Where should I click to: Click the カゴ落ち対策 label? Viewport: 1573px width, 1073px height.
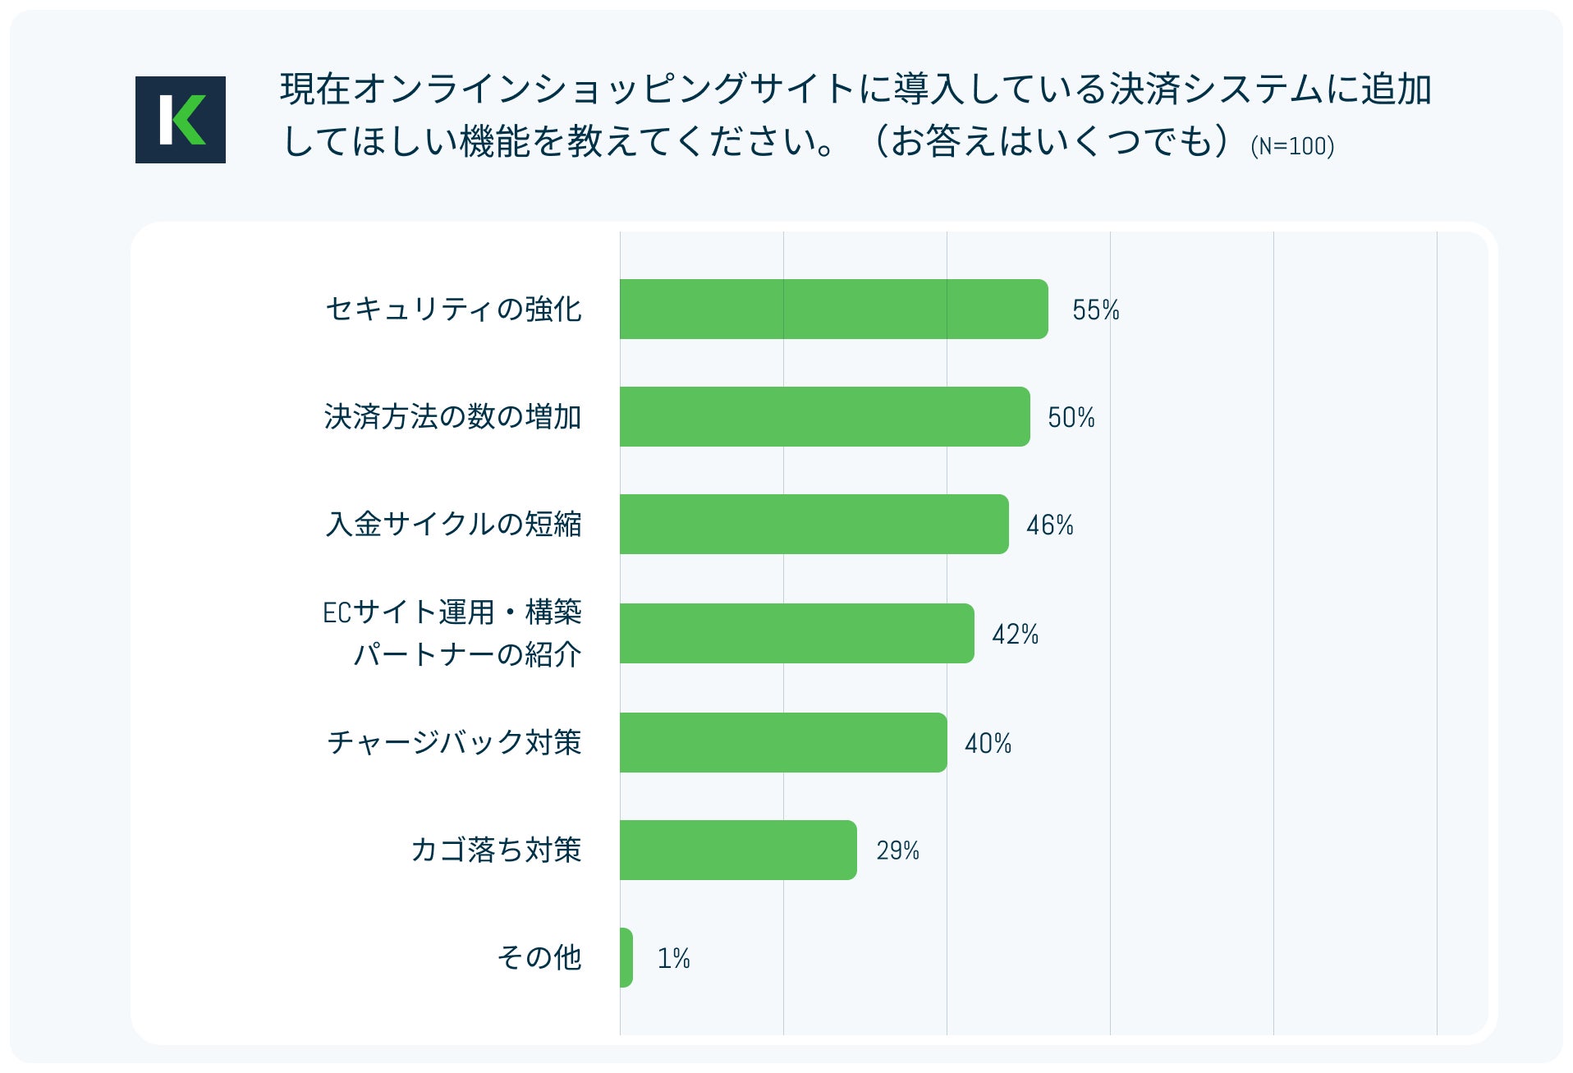click(x=496, y=851)
